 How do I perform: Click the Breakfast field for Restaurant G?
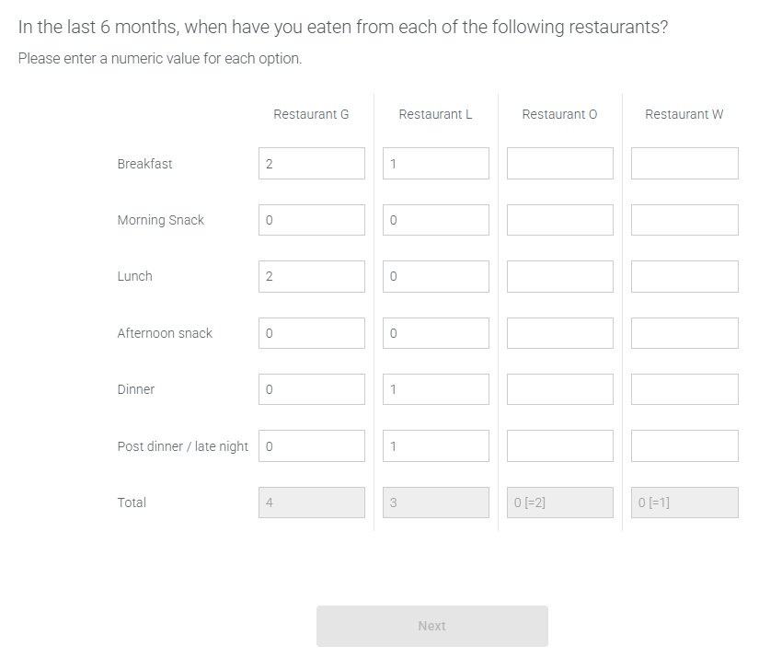coord(311,164)
